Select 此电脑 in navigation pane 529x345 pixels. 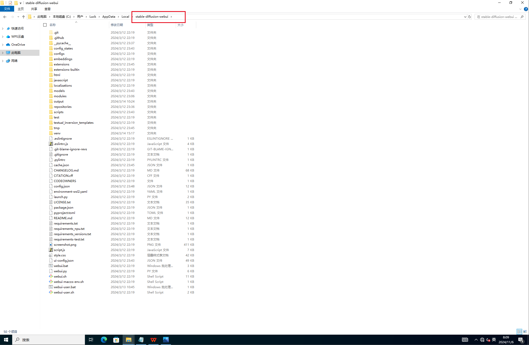click(x=16, y=53)
